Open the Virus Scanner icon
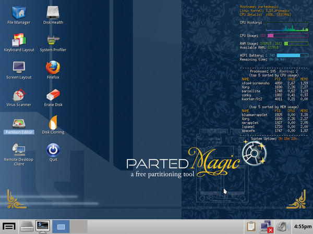Screen dimensions: 313x234 click(x=19, y=98)
